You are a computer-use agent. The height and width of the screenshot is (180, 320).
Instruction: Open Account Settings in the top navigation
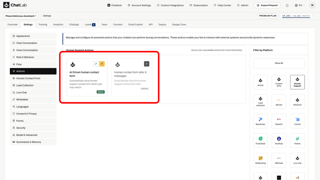pos(139,5)
